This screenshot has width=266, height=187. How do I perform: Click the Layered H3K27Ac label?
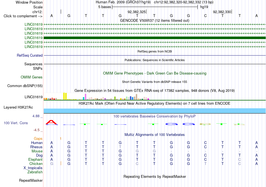pos(18,107)
